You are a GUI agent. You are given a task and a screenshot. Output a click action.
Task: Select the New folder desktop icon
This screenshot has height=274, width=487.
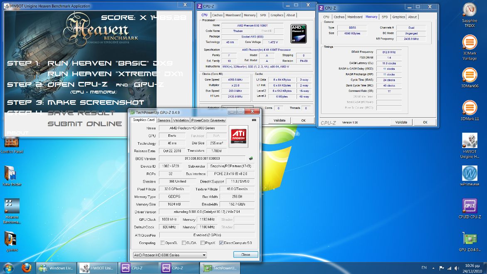[12, 176]
